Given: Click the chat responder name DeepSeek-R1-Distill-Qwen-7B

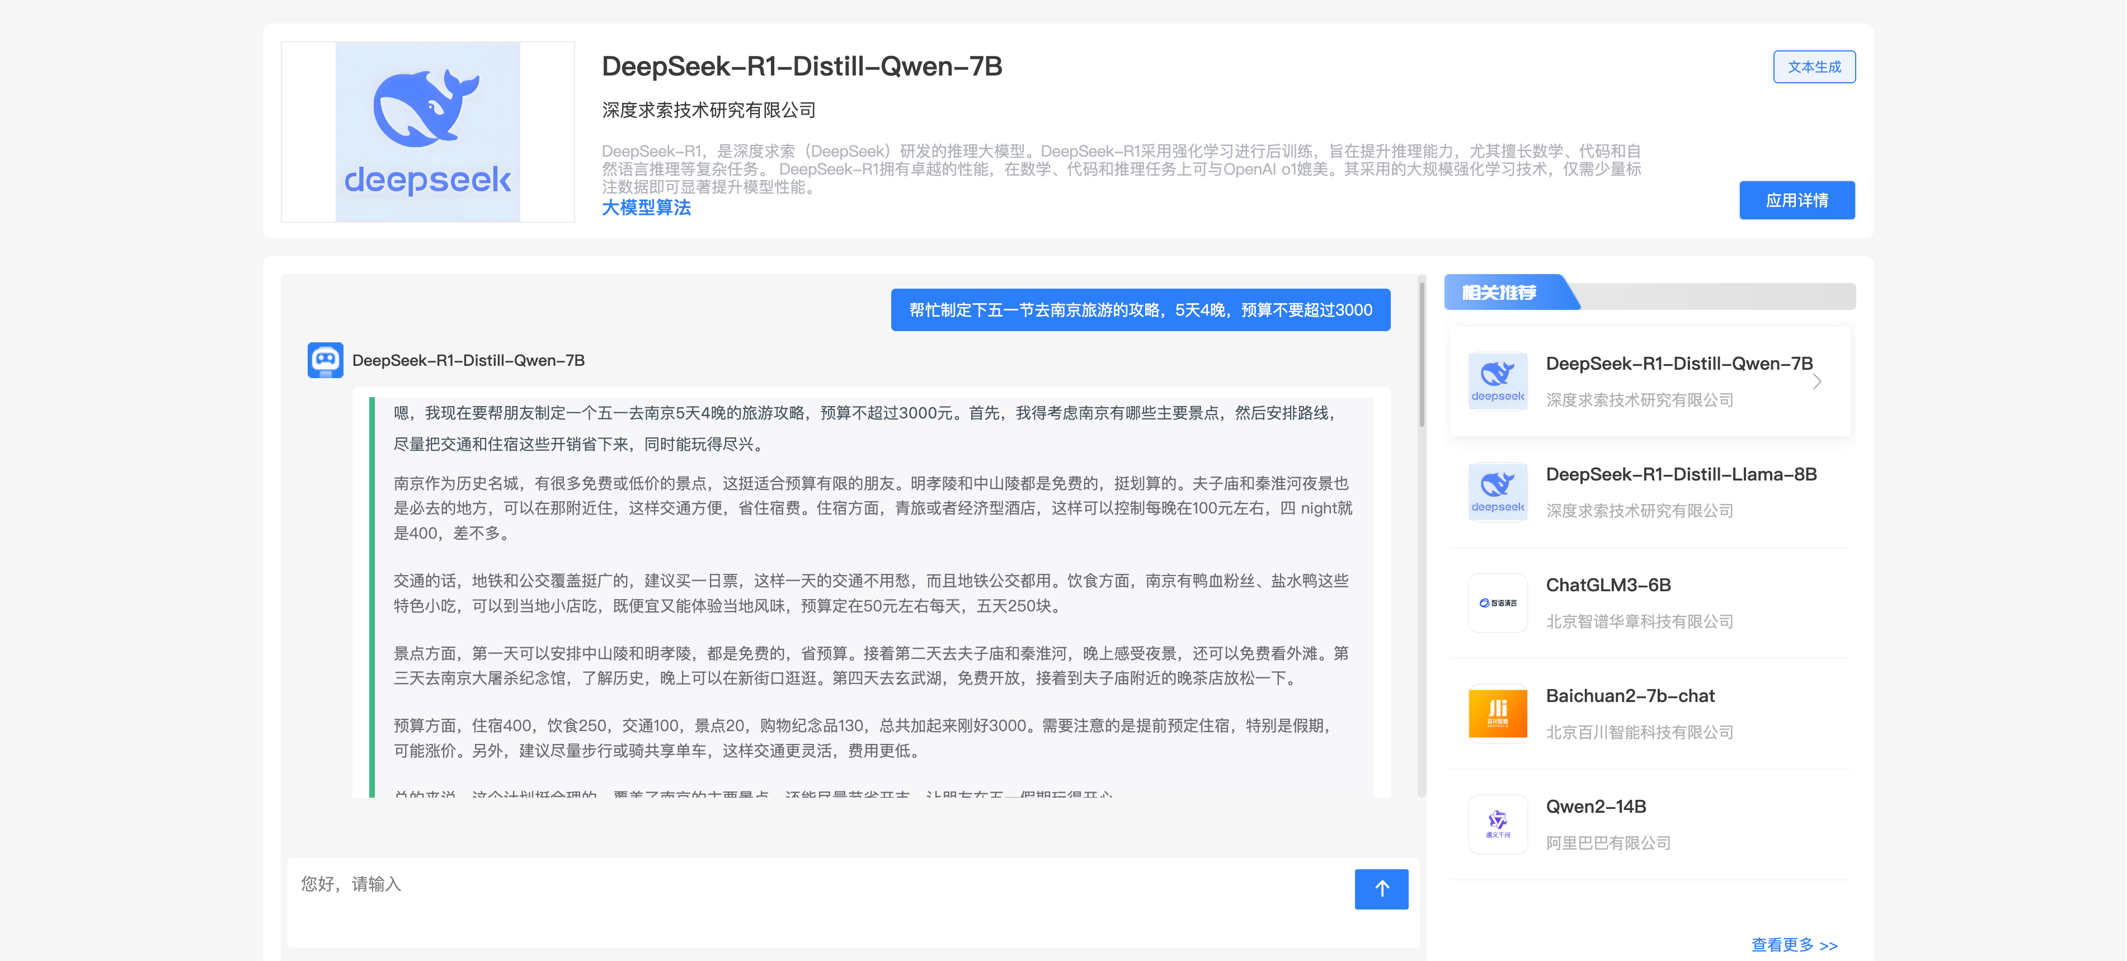Looking at the screenshot, I should point(468,360).
